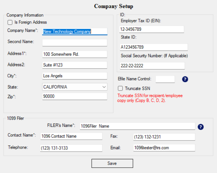Select the empty Second Name field
Viewport: 217px width, 173px height.
click(x=75, y=43)
